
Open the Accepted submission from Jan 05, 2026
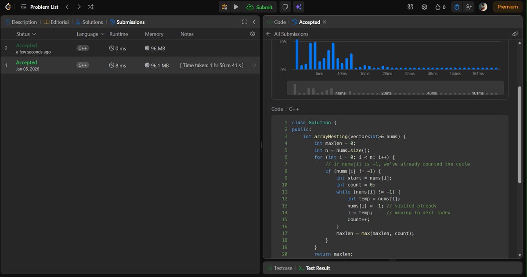click(130, 65)
